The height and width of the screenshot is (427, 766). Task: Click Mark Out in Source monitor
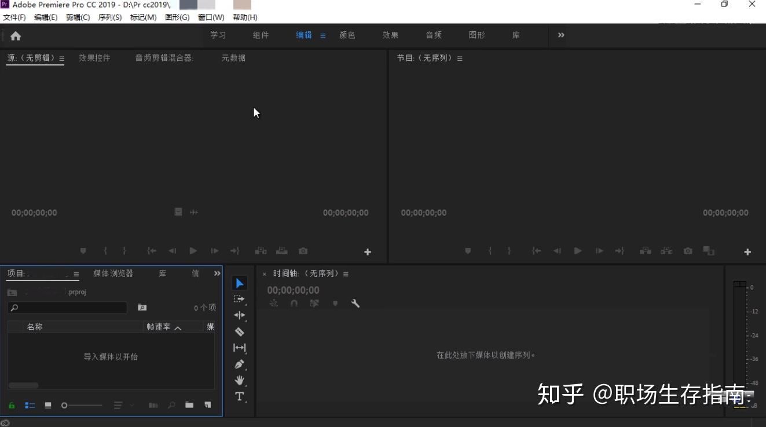(x=124, y=251)
